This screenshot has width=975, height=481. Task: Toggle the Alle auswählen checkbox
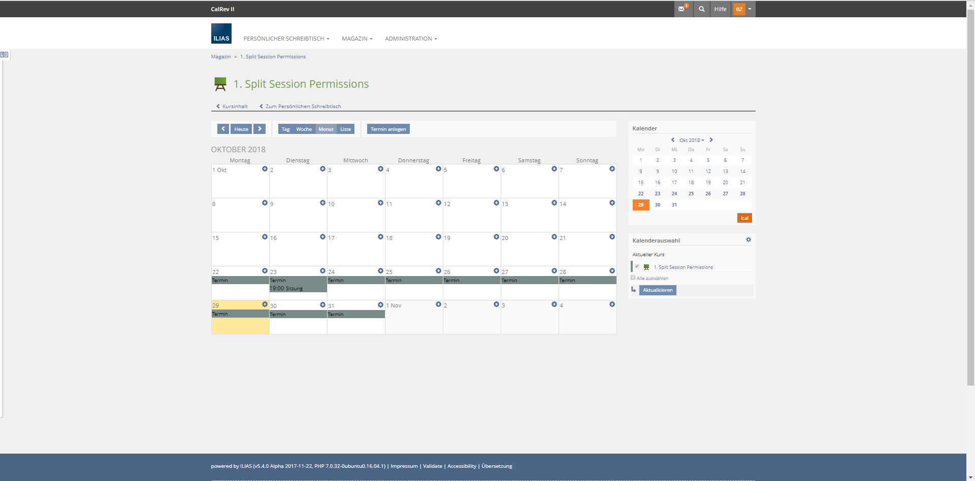click(633, 278)
